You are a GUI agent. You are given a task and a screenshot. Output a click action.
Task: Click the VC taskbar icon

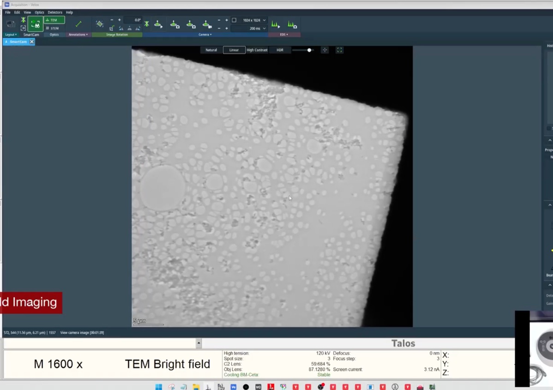pyautogui.click(x=259, y=387)
